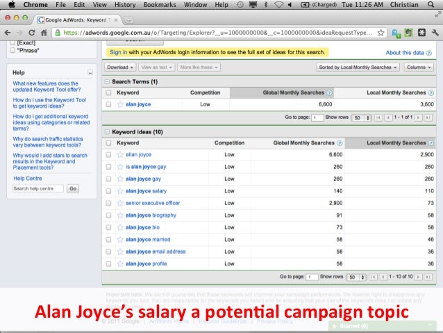
Task: Tick the 'alan joyce salary' row checkbox
Action: pos(108,191)
